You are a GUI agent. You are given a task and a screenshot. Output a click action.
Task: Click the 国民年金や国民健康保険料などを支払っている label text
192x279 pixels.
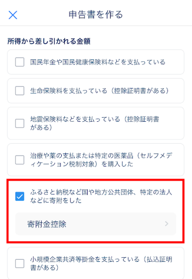click(x=98, y=62)
